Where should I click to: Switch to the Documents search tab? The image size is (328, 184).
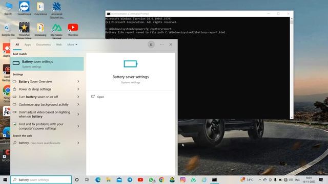click(43, 44)
